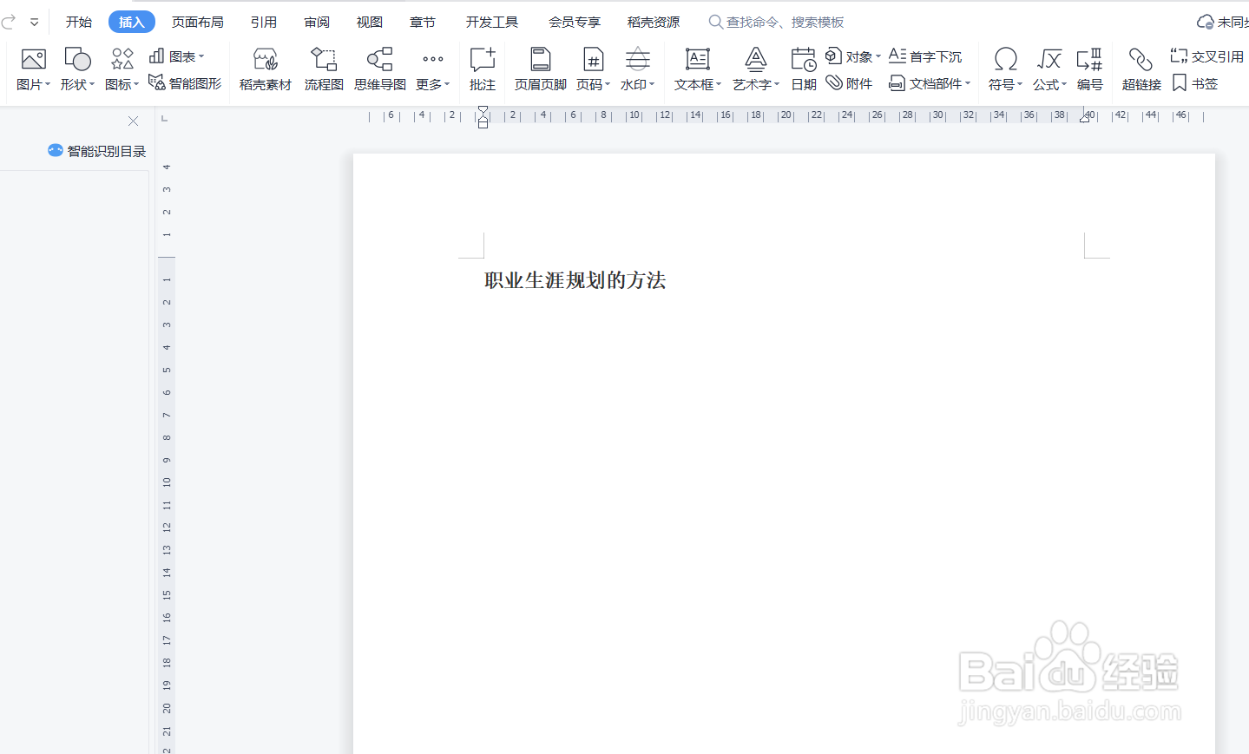Open 智能图形 smart graphics

[185, 83]
